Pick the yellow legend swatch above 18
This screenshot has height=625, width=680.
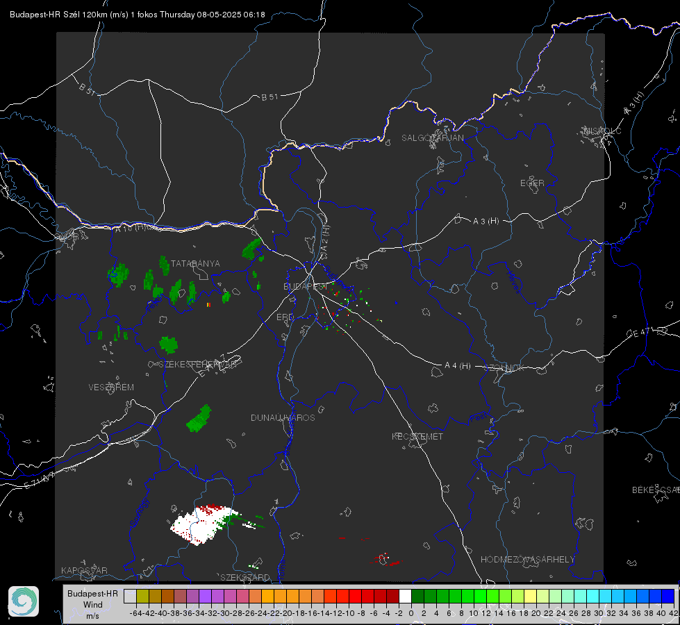click(x=531, y=596)
